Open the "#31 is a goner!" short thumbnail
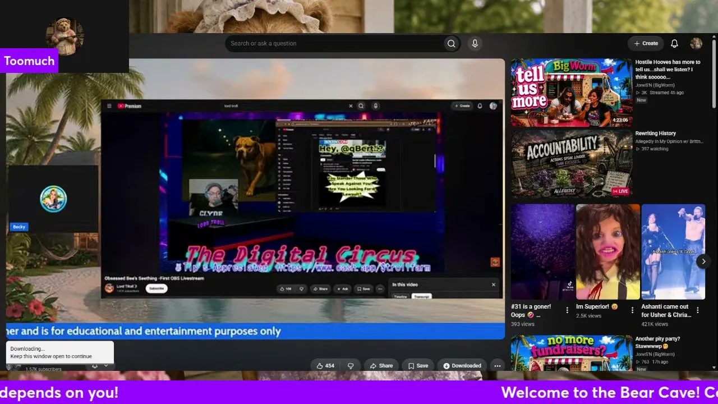The image size is (718, 404). (542, 251)
